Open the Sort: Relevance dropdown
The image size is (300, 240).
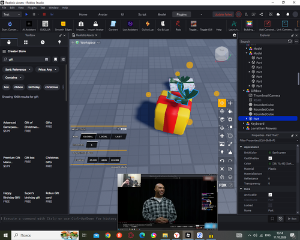[x=17, y=70]
